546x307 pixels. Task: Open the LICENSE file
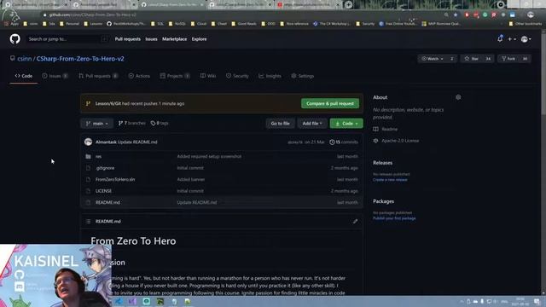103,191
